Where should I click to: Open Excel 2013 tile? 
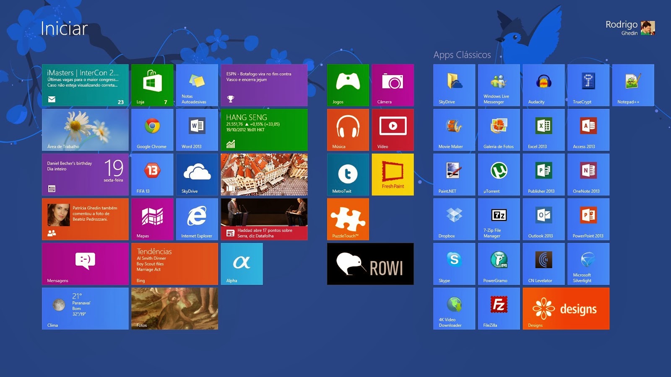(x=544, y=130)
